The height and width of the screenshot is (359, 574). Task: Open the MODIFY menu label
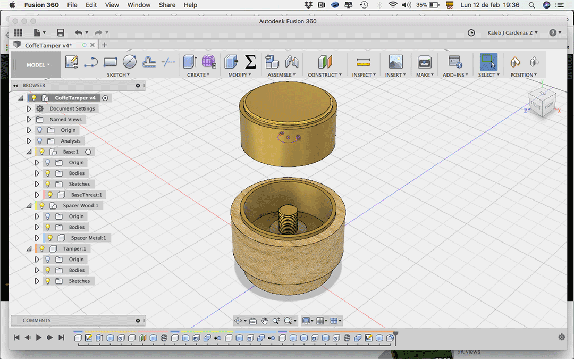point(240,75)
